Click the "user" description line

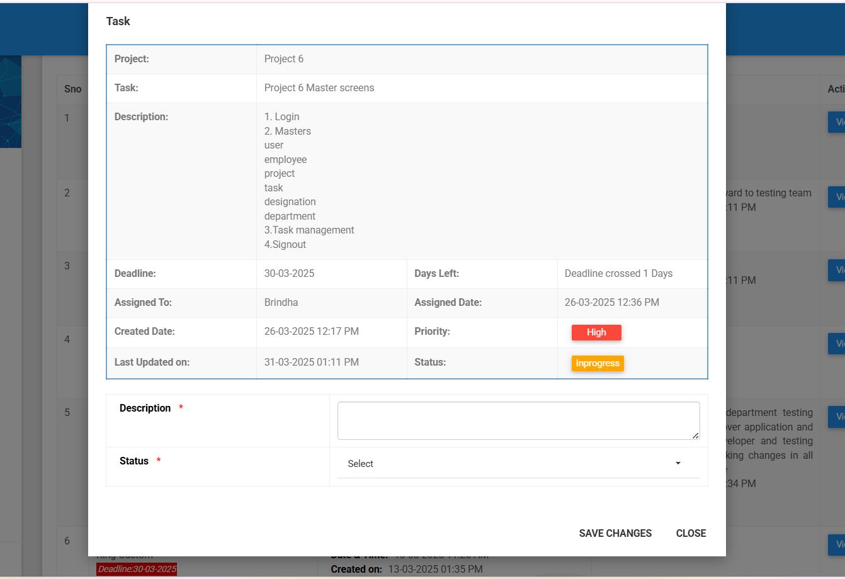(x=274, y=145)
